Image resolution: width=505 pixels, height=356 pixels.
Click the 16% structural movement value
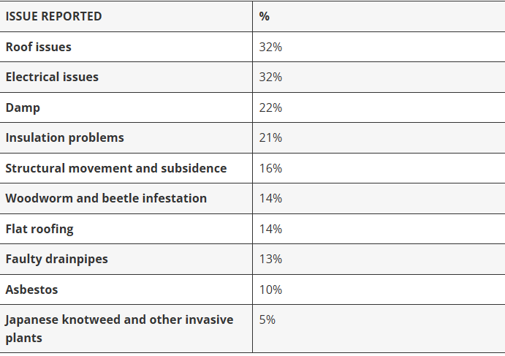[x=270, y=168]
